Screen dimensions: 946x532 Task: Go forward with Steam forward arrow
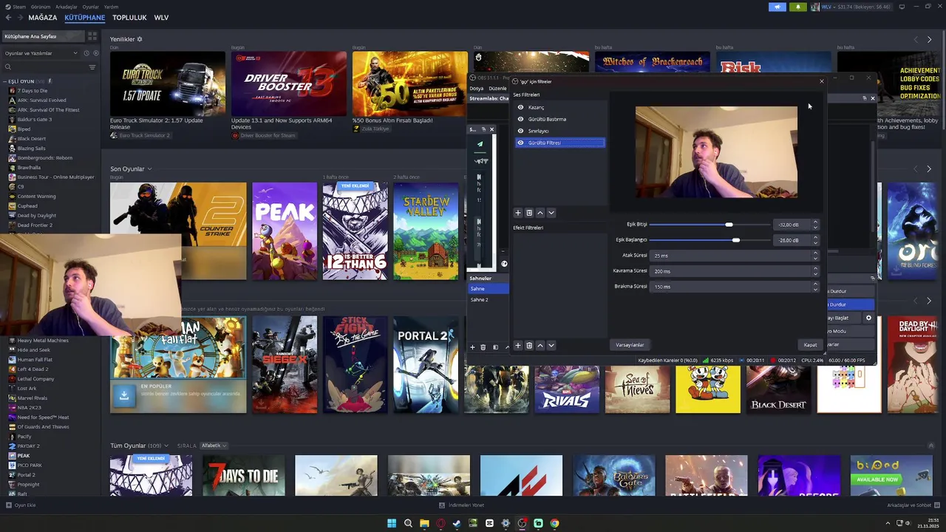(19, 17)
